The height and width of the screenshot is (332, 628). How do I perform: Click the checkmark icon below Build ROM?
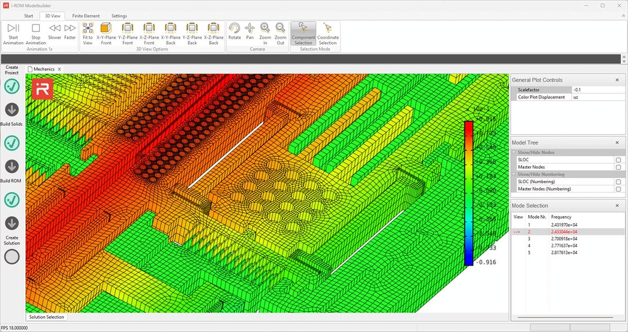12,199
